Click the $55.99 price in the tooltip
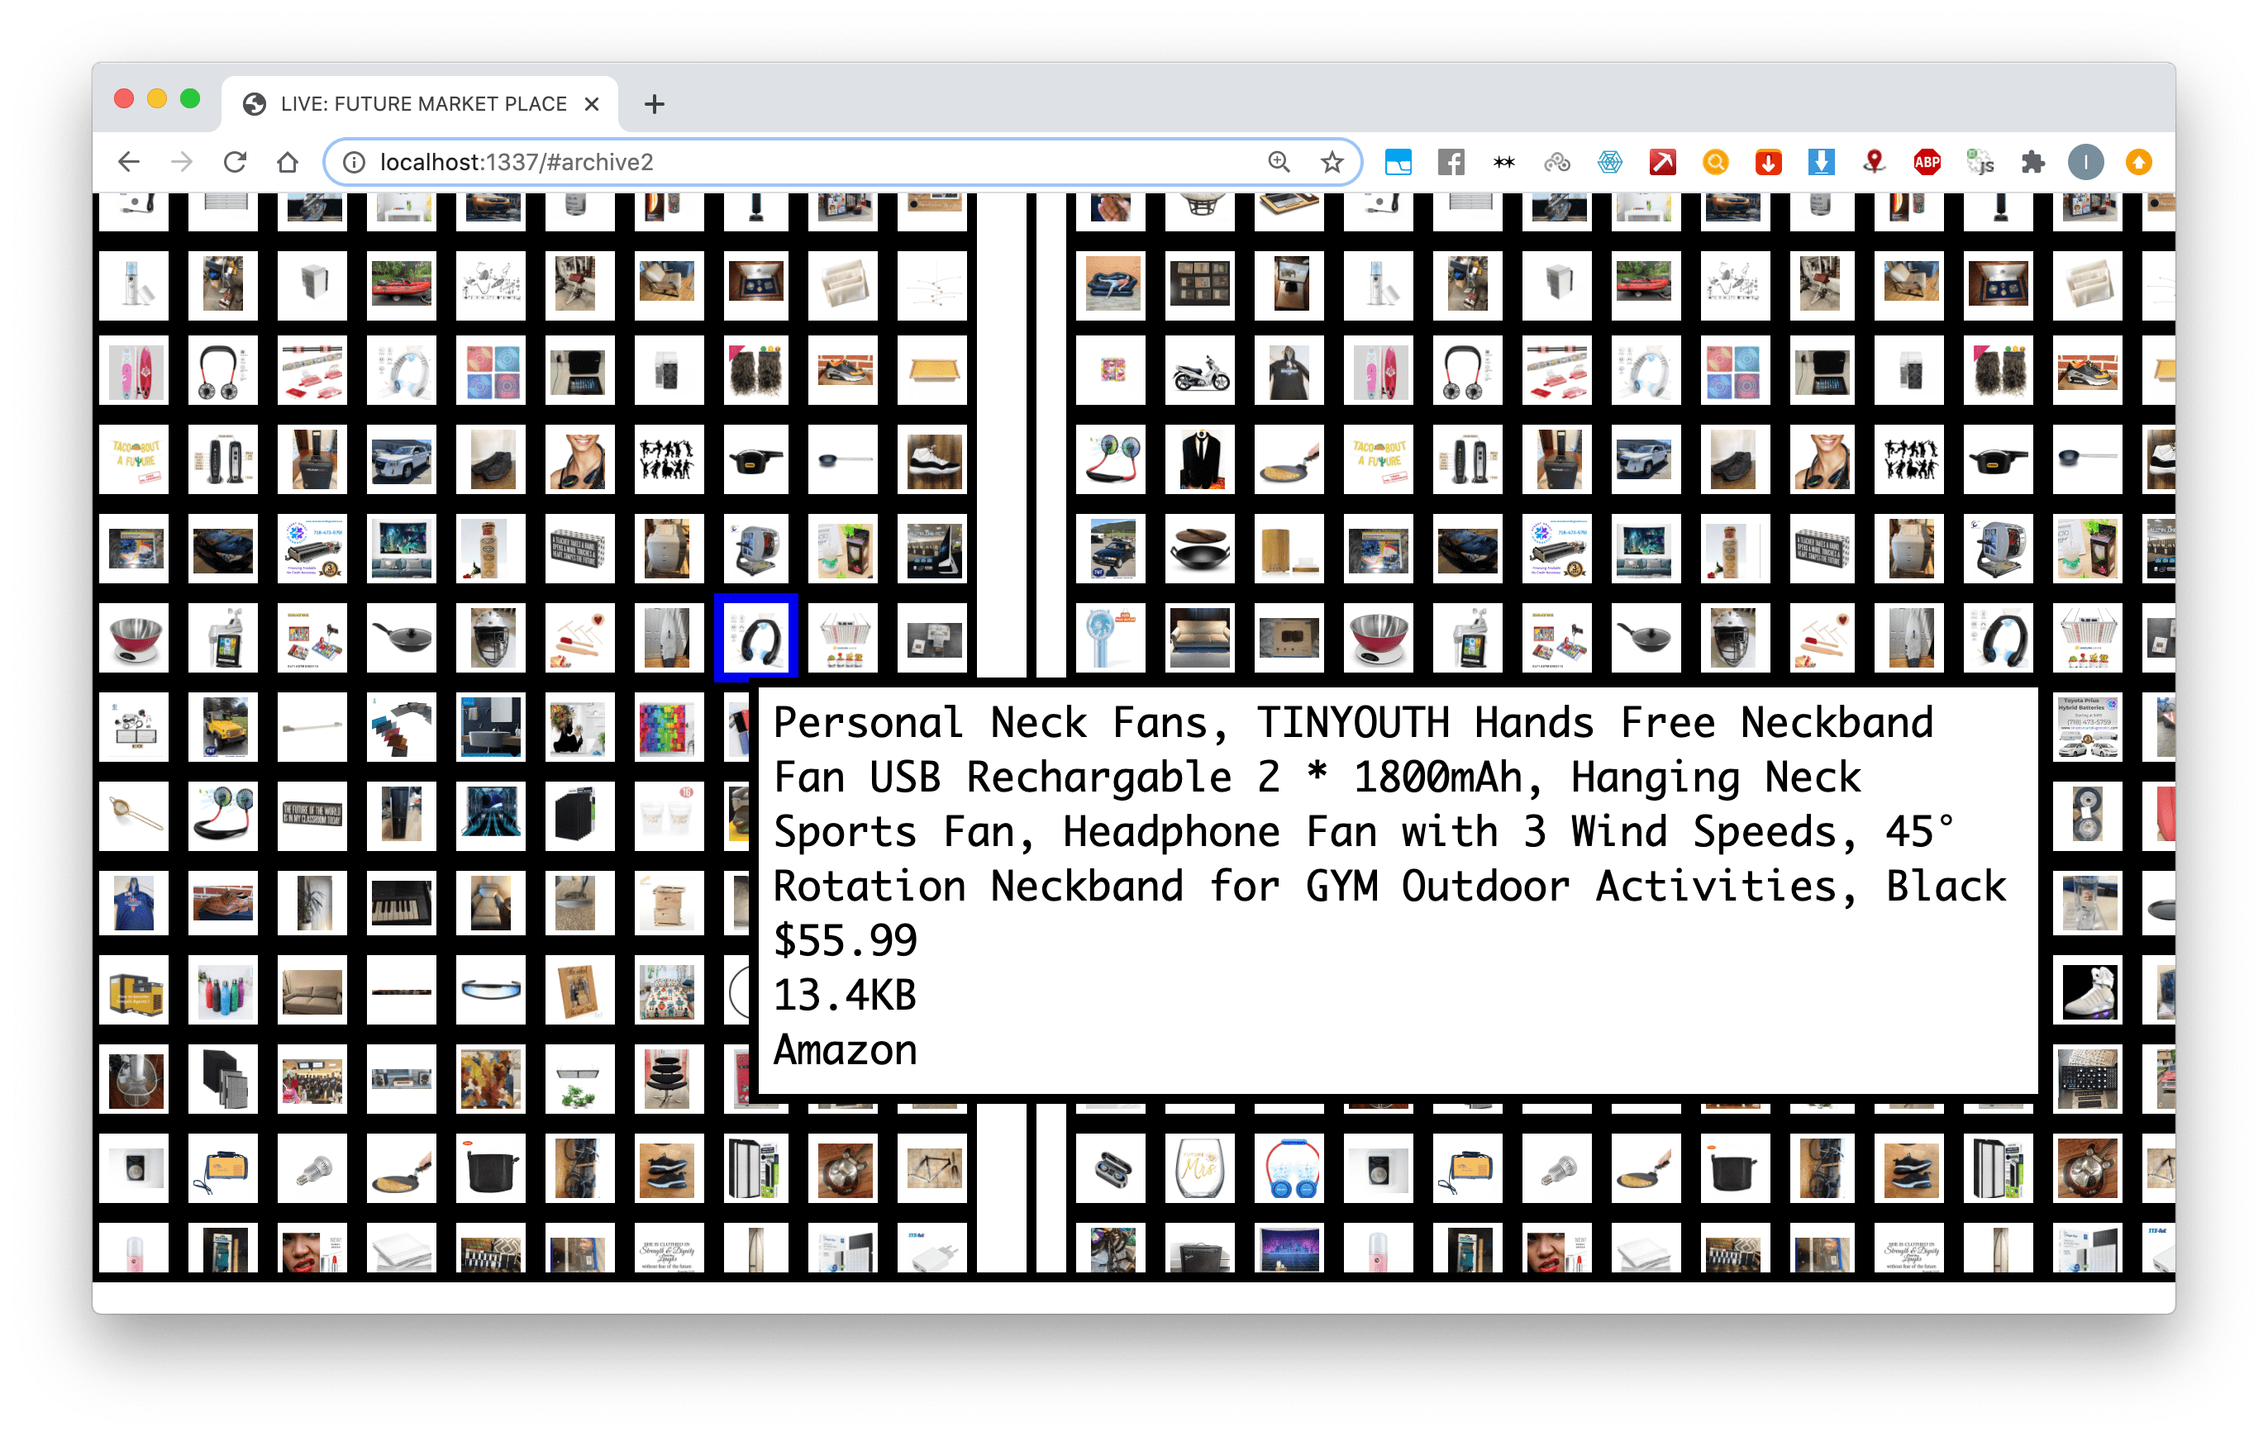The height and width of the screenshot is (1436, 2268). [x=845, y=939]
